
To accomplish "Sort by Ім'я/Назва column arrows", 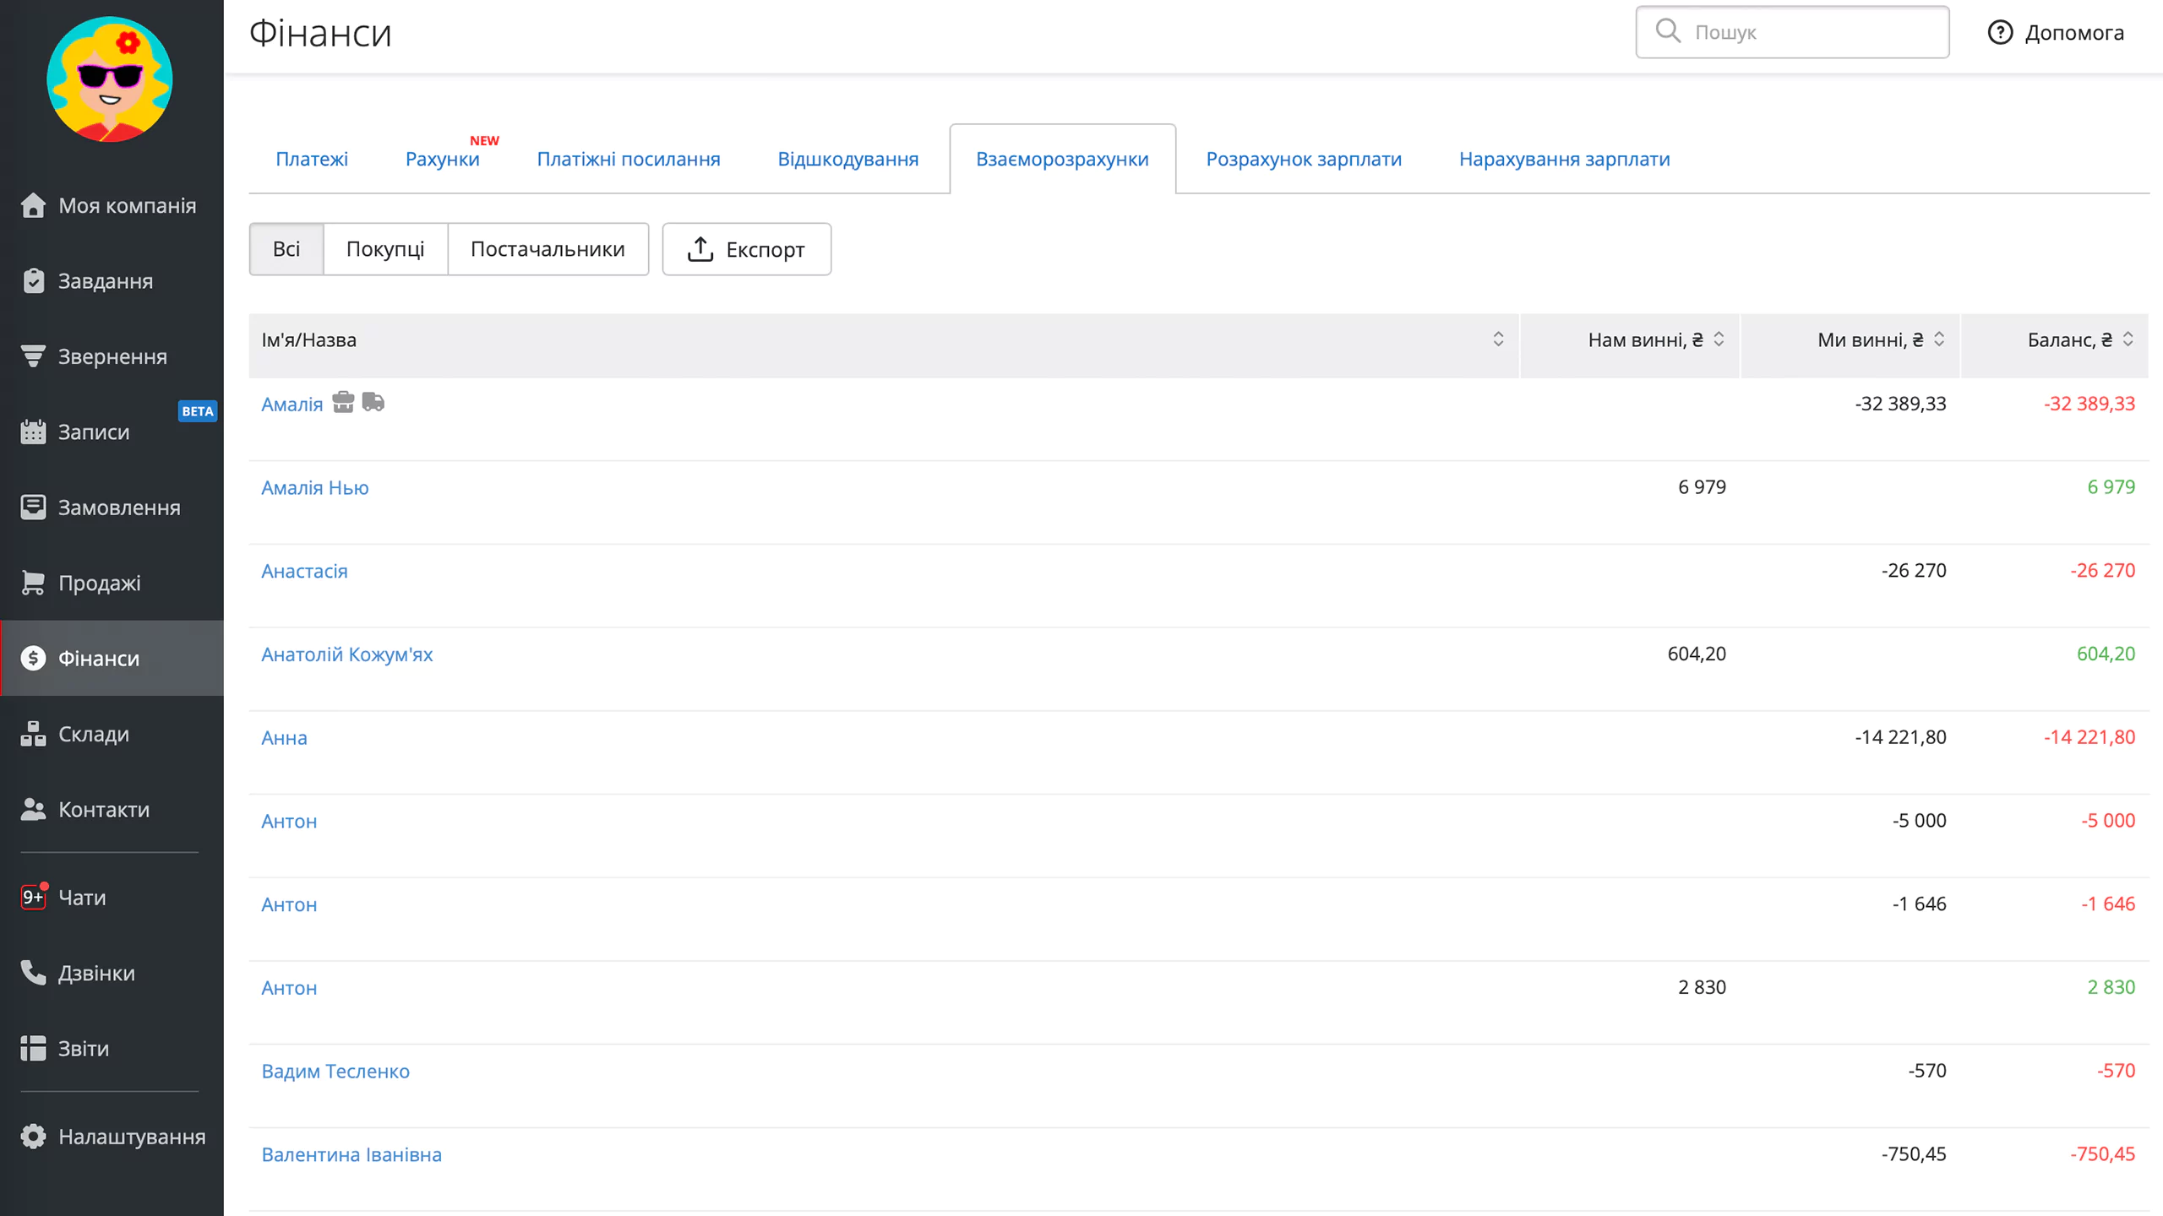I will pos(1498,339).
